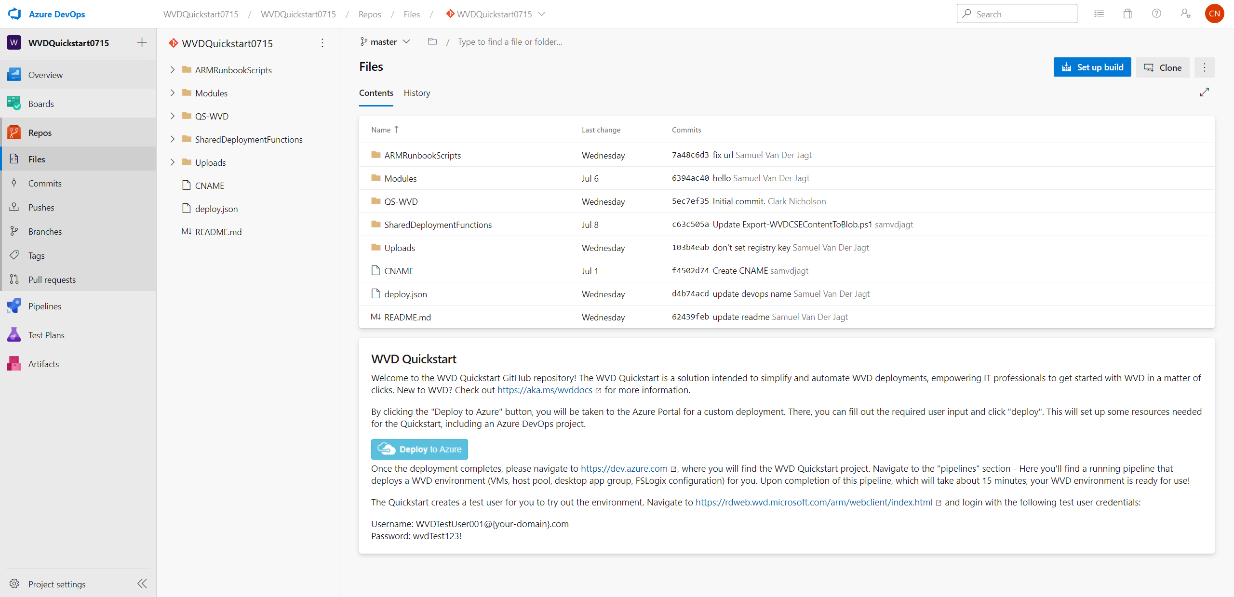Open the Repos section icon

[14, 132]
